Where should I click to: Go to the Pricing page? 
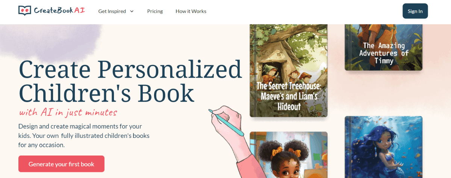pyautogui.click(x=155, y=11)
